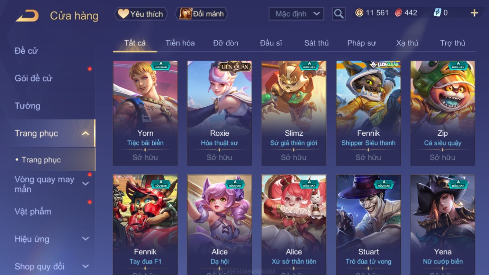Expand the Hiệu ứng sidebar section
Image resolution: width=489 pixels, height=275 pixels.
pos(85,239)
